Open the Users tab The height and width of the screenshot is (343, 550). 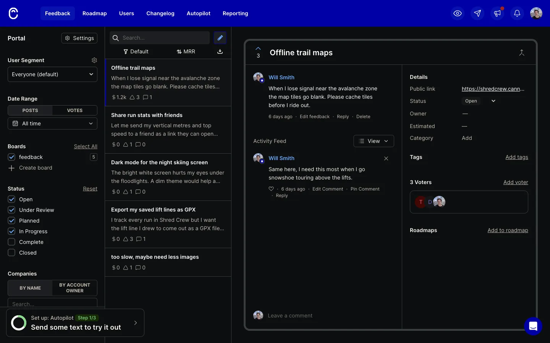click(126, 13)
